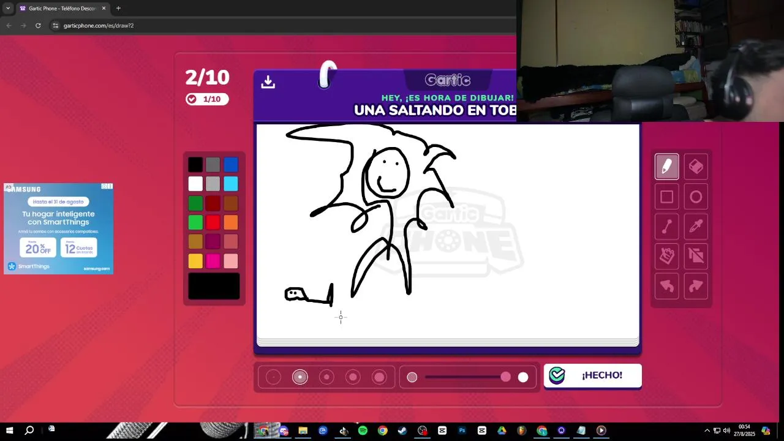The image size is (784, 441).
Task: Pick the black color swatch
Action: (195, 165)
